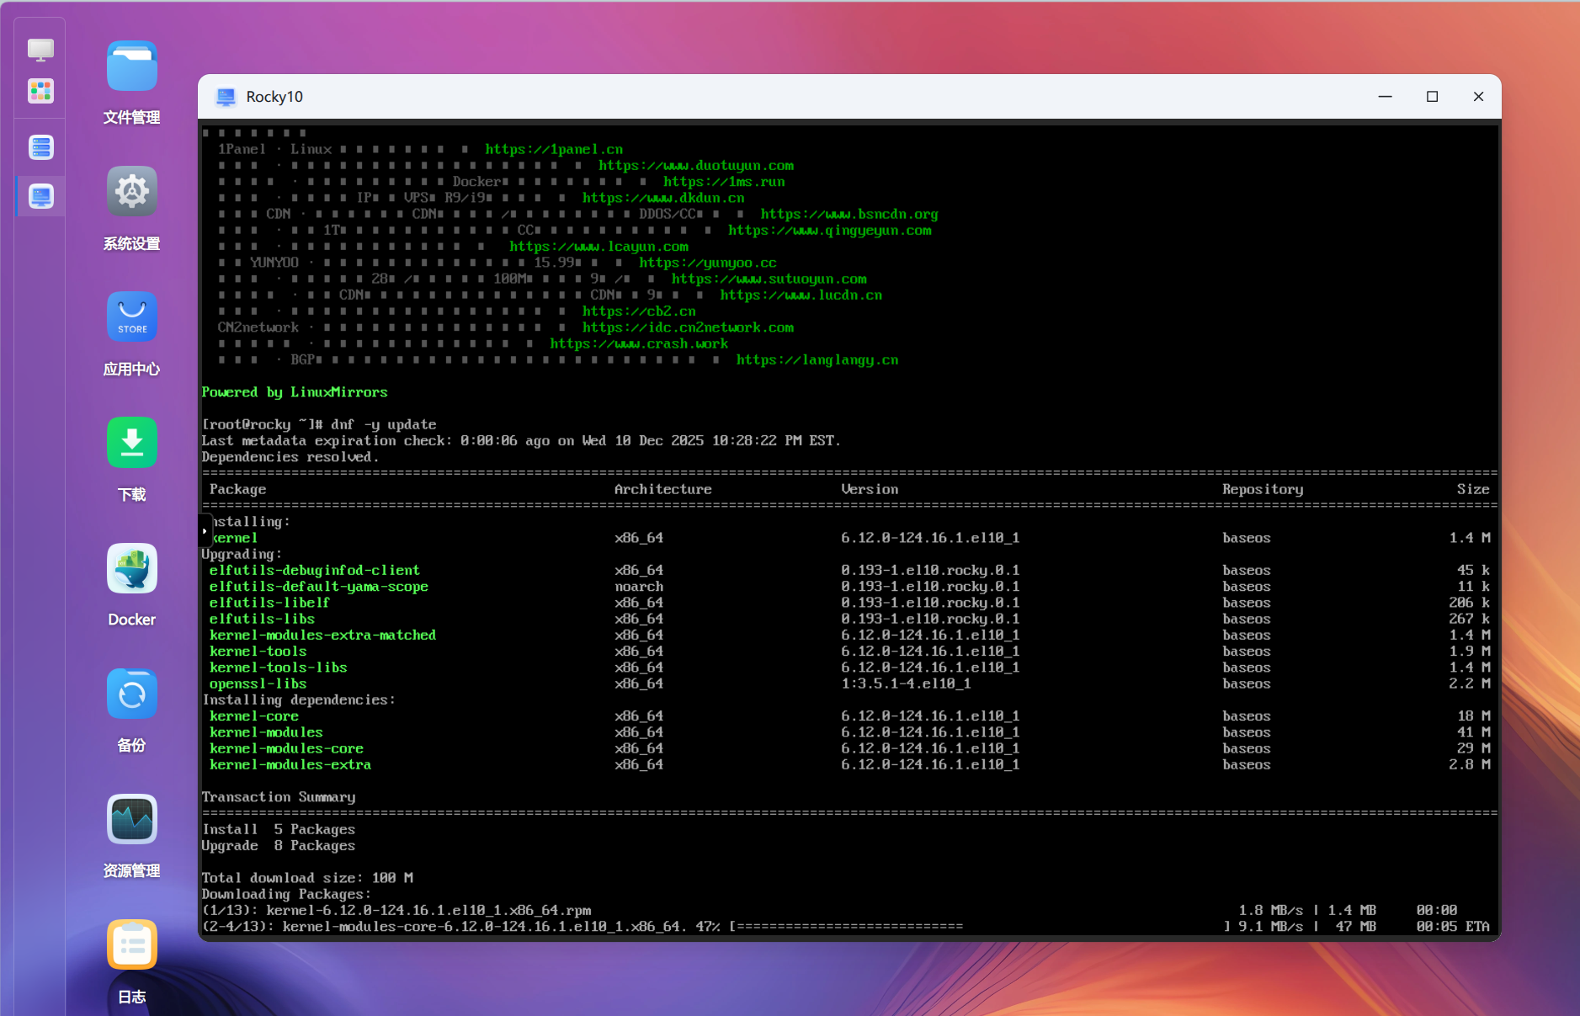
Task: Click the Rocky10 window title icon
Action: click(226, 97)
